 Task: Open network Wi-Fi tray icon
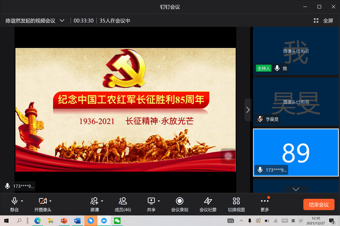click(x=276, y=220)
